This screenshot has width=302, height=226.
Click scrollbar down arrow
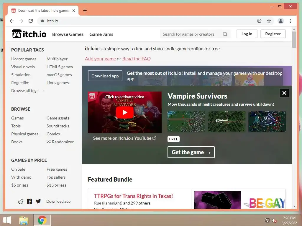(x=294, y=206)
